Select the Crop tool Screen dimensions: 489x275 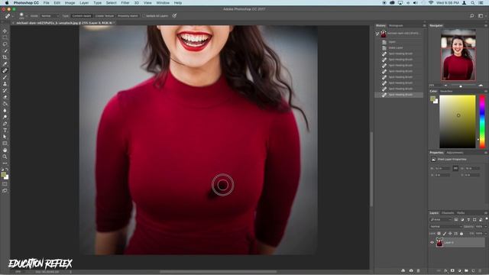coord(5,57)
